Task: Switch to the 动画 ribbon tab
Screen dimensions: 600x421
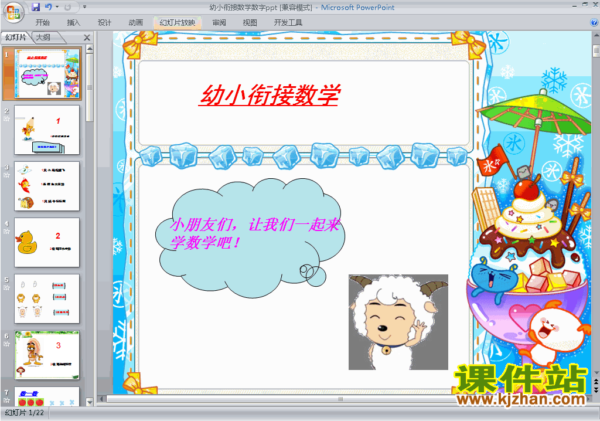Action: point(135,23)
